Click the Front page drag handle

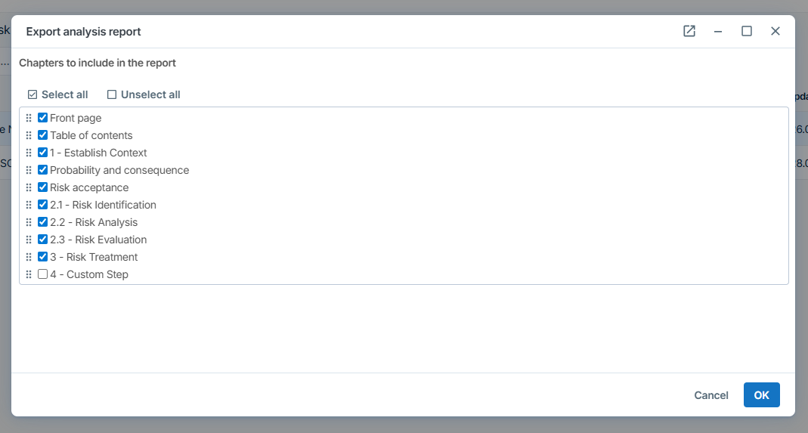tap(29, 118)
